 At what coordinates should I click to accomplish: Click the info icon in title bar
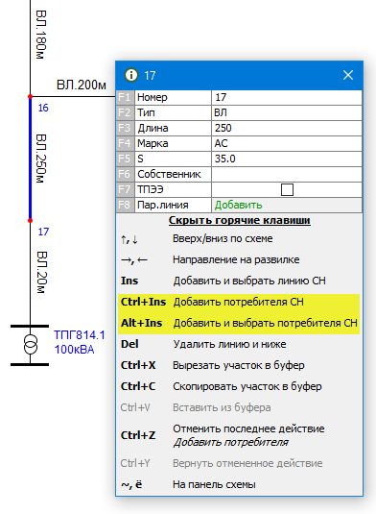130,75
